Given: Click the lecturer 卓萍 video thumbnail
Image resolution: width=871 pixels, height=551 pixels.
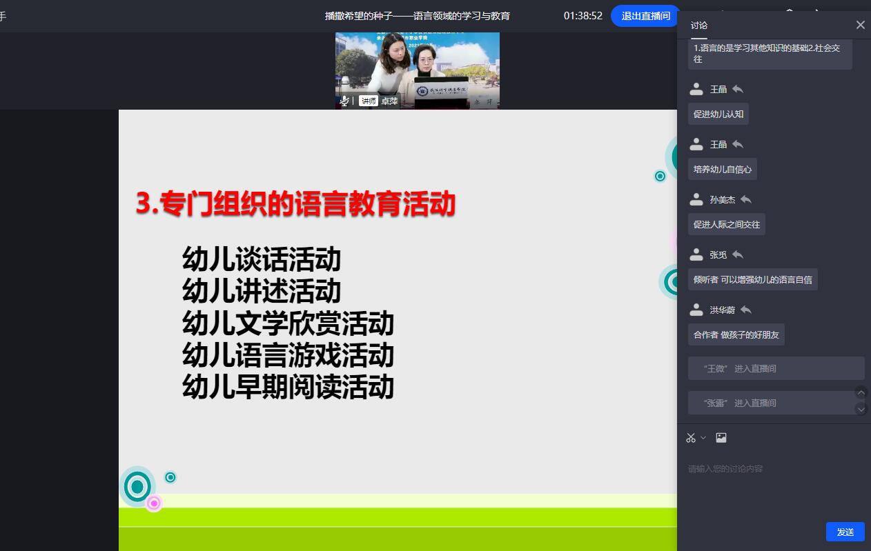Looking at the screenshot, I should point(417,69).
